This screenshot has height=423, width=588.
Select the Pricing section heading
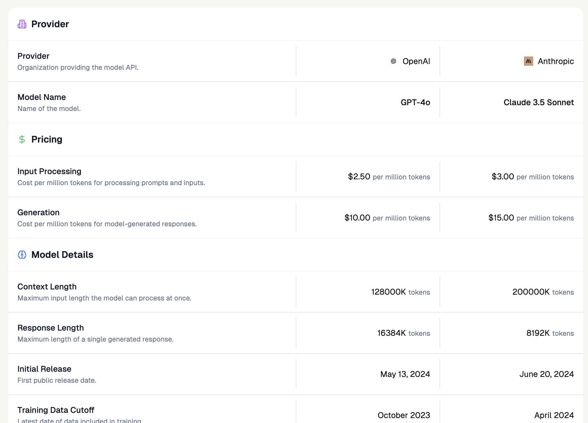click(47, 139)
